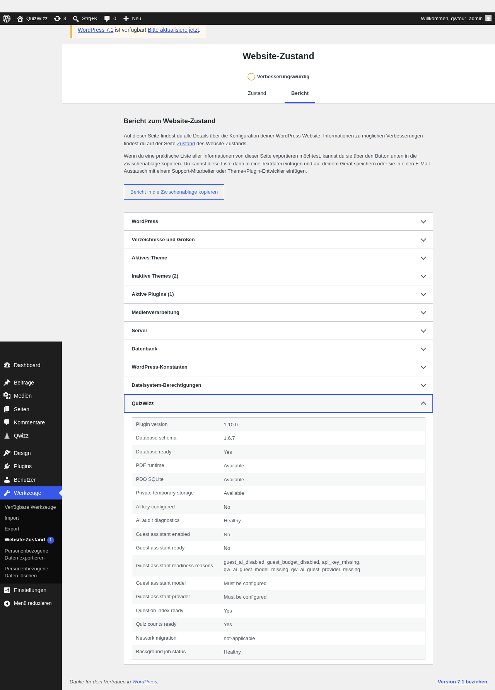Open Personenbezogene Daten löschen
This screenshot has height=690, width=495.
(26, 572)
